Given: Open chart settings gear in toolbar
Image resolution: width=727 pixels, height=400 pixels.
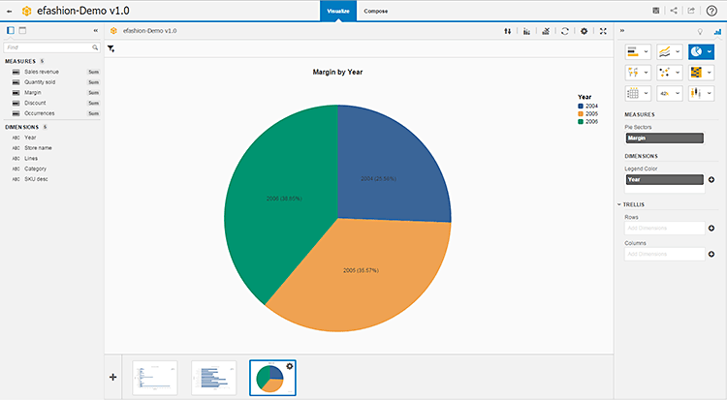Looking at the screenshot, I should click(584, 31).
